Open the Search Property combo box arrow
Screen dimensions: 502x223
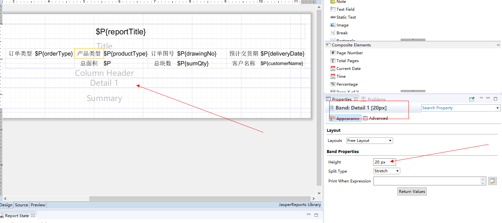(498, 108)
